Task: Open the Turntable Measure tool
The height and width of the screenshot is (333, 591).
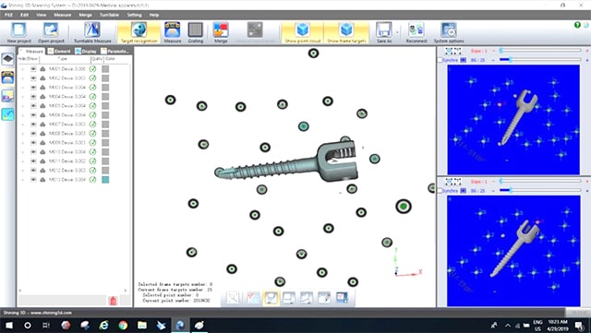Action: tap(92, 32)
